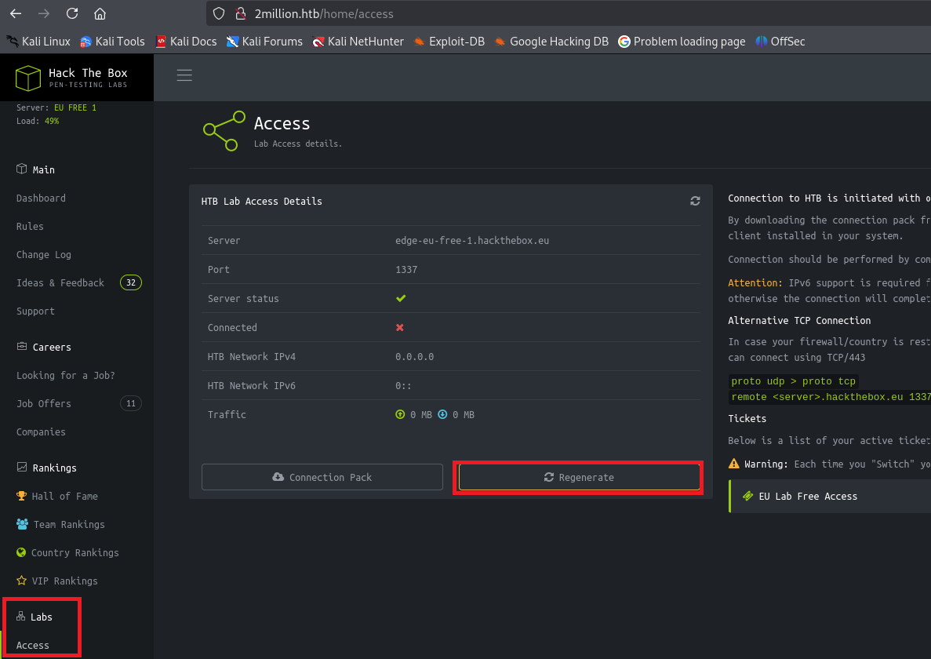Expand the Careers sidebar section
The width and height of the screenshot is (931, 659).
point(51,347)
